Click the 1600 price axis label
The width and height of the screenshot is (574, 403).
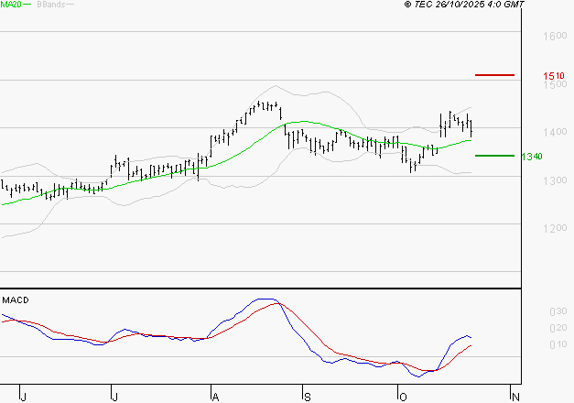[554, 37]
